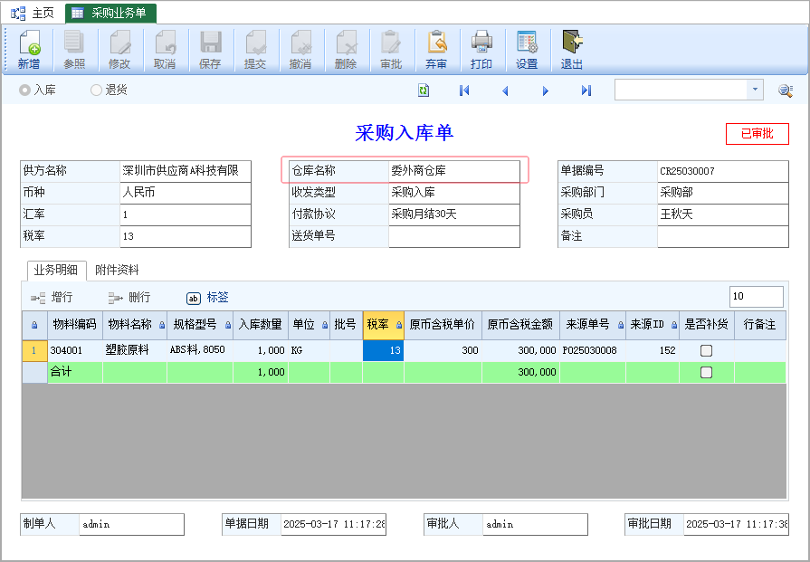
Task: Click the 删除 delete toolbar icon
Action: 346,50
